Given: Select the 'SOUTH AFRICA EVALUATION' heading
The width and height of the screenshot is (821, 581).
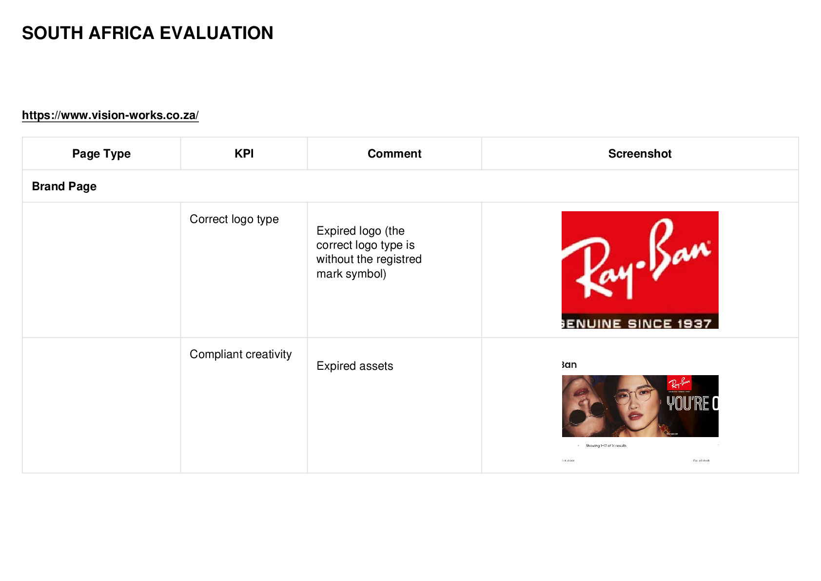Looking at the screenshot, I should coord(148,33).
